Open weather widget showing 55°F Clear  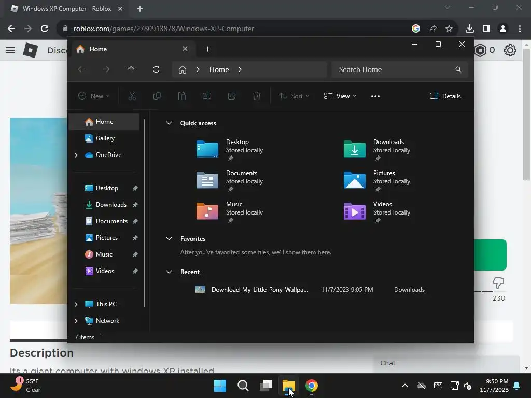coord(26,386)
